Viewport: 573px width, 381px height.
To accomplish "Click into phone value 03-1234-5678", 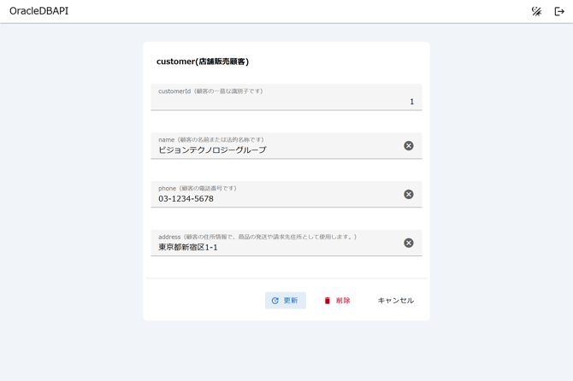I will [x=186, y=199].
